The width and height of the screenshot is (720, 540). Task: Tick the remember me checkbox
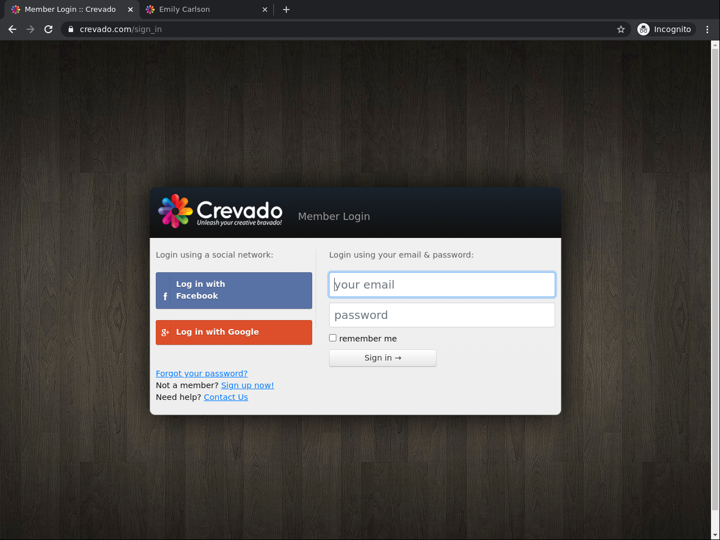point(333,338)
